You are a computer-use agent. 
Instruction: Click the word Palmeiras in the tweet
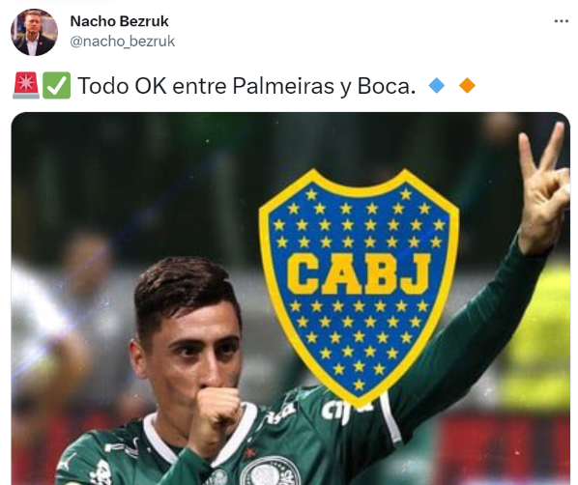283,86
